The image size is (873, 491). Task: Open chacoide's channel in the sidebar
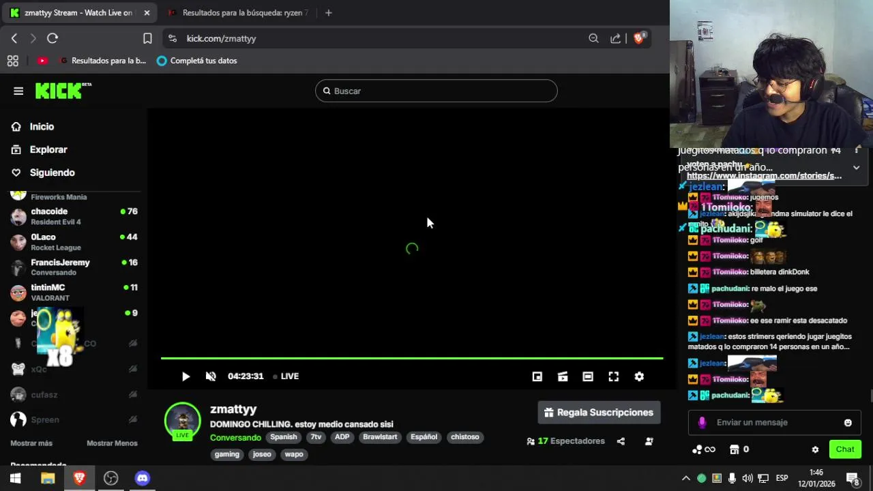(74, 216)
